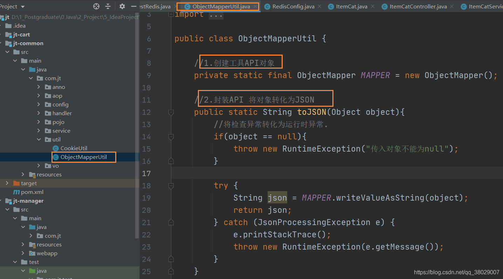The width and height of the screenshot is (503, 279).
Task: Collapse the test folder
Action: [15, 262]
